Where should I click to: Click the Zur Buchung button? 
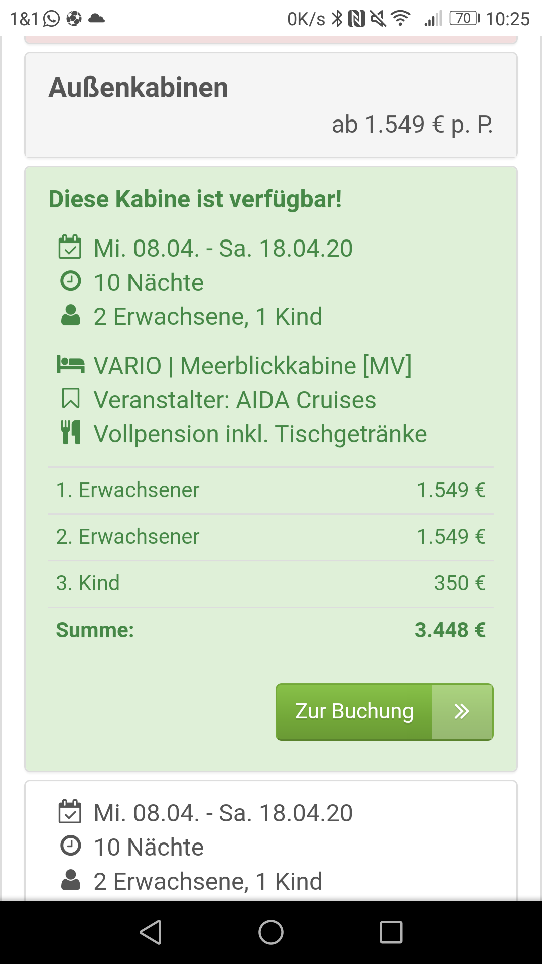tap(354, 711)
